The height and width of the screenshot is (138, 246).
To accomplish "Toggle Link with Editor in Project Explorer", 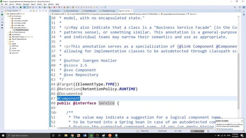I will (x=33, y=11).
